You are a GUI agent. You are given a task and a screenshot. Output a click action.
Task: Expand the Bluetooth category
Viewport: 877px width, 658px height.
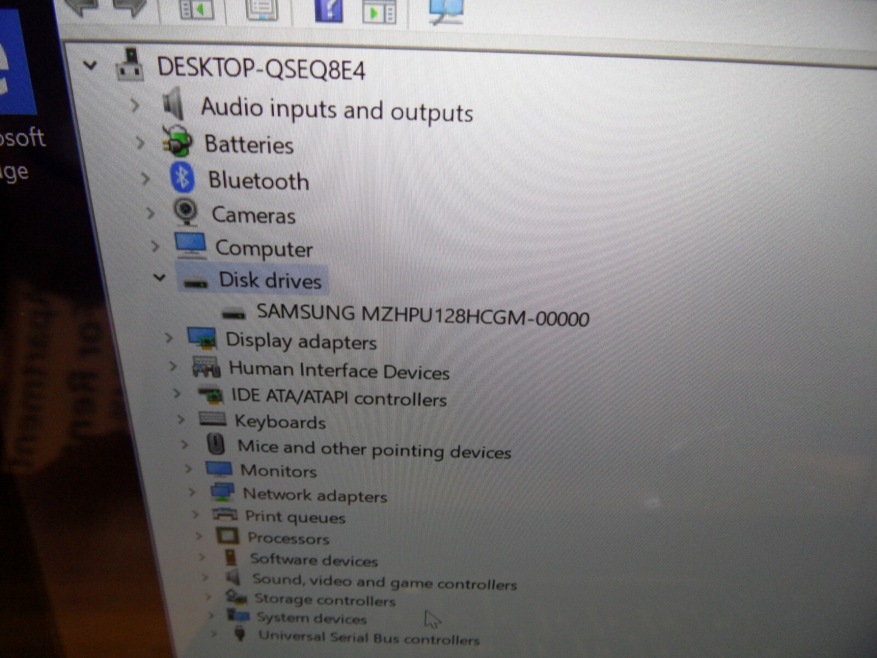145,178
